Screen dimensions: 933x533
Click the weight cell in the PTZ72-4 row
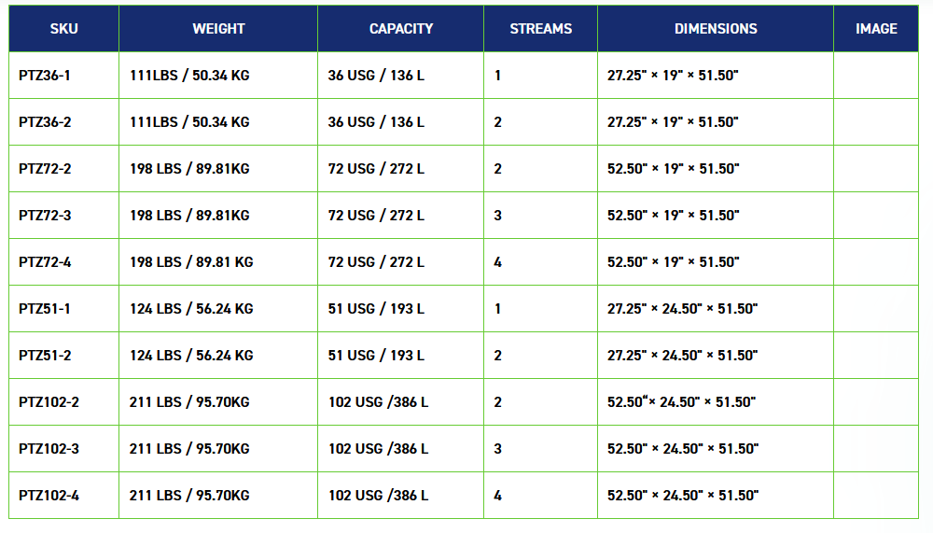tap(191, 262)
